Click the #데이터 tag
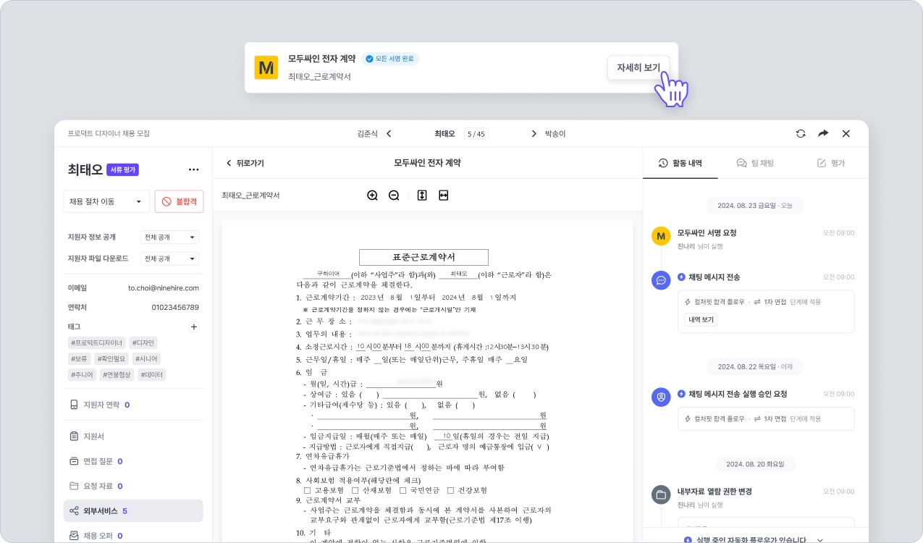Viewport: 923px width, 543px height. (x=152, y=374)
